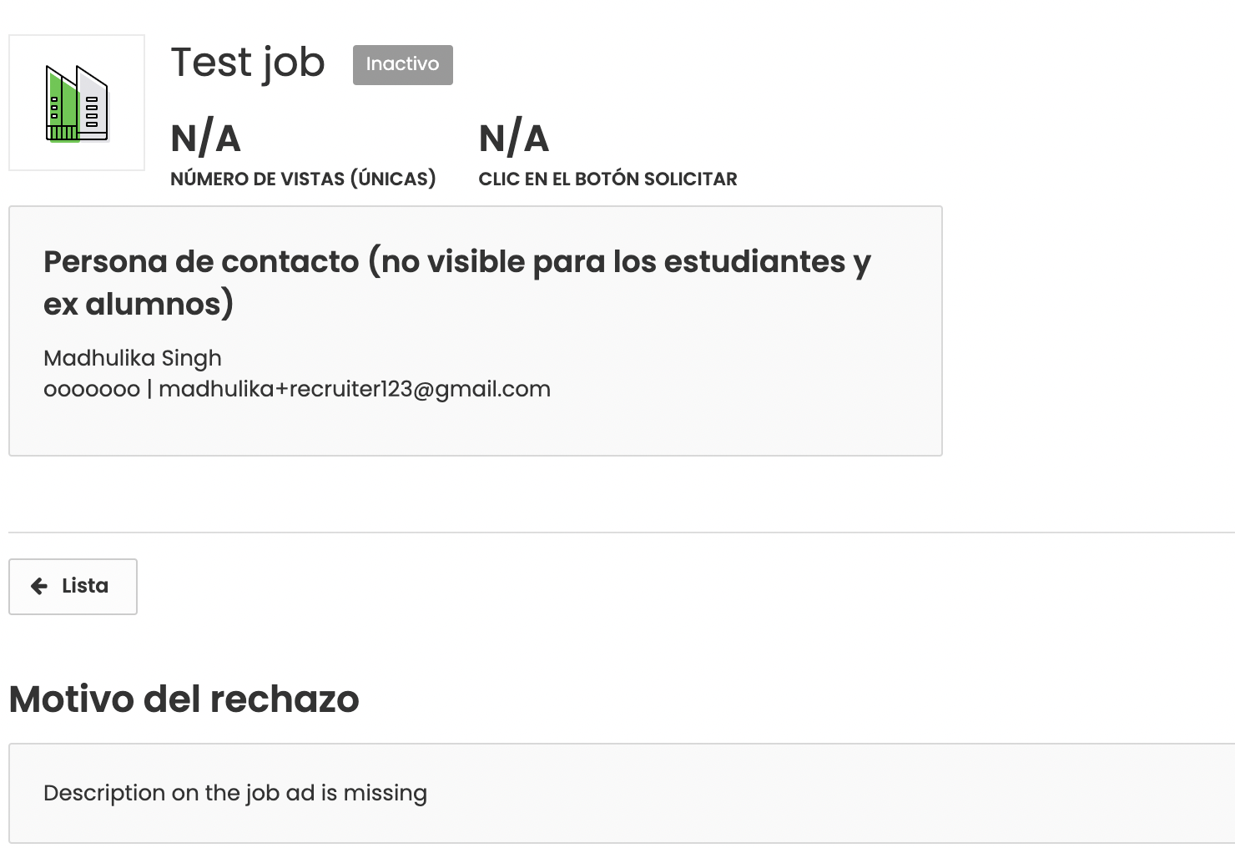Click the phone number 0000000
The width and height of the screenshot is (1235, 848).
(x=92, y=390)
